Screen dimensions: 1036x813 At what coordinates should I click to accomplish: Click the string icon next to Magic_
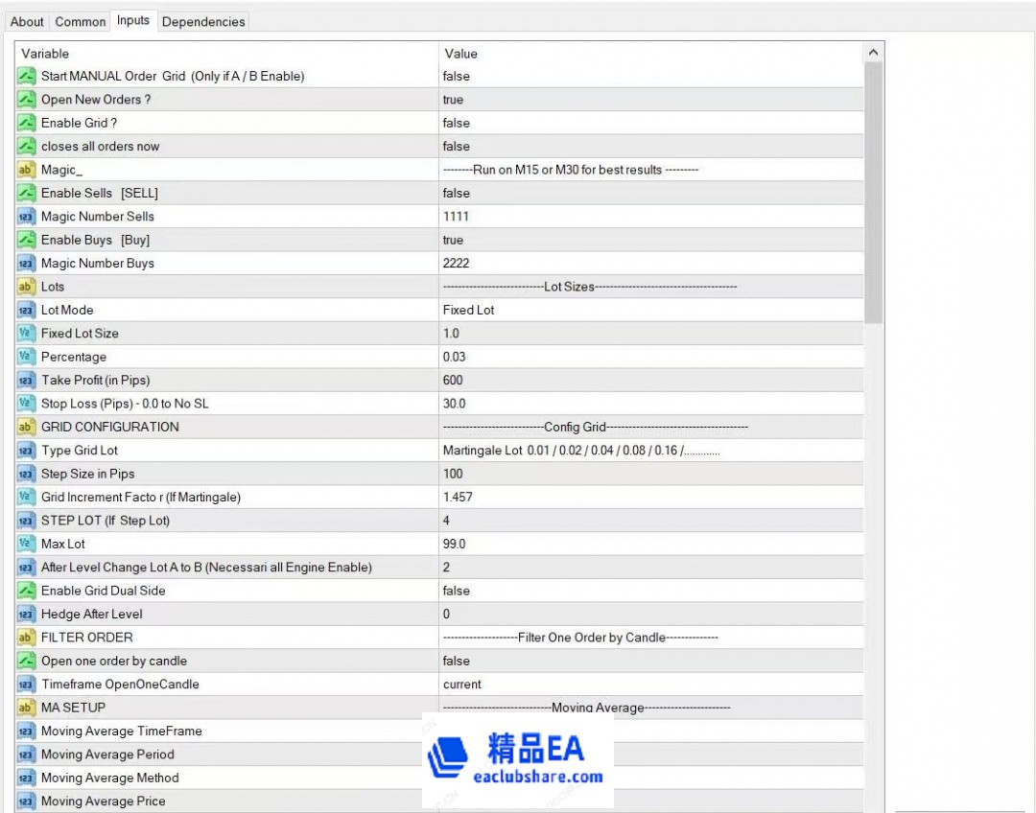27,170
